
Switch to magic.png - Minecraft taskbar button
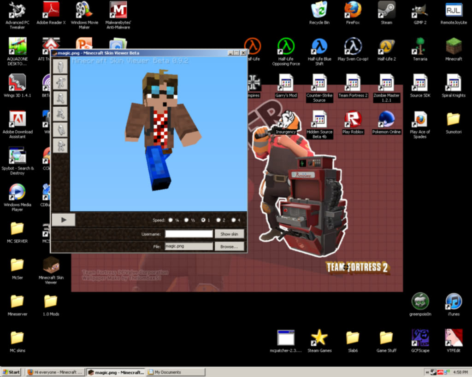pos(116,372)
